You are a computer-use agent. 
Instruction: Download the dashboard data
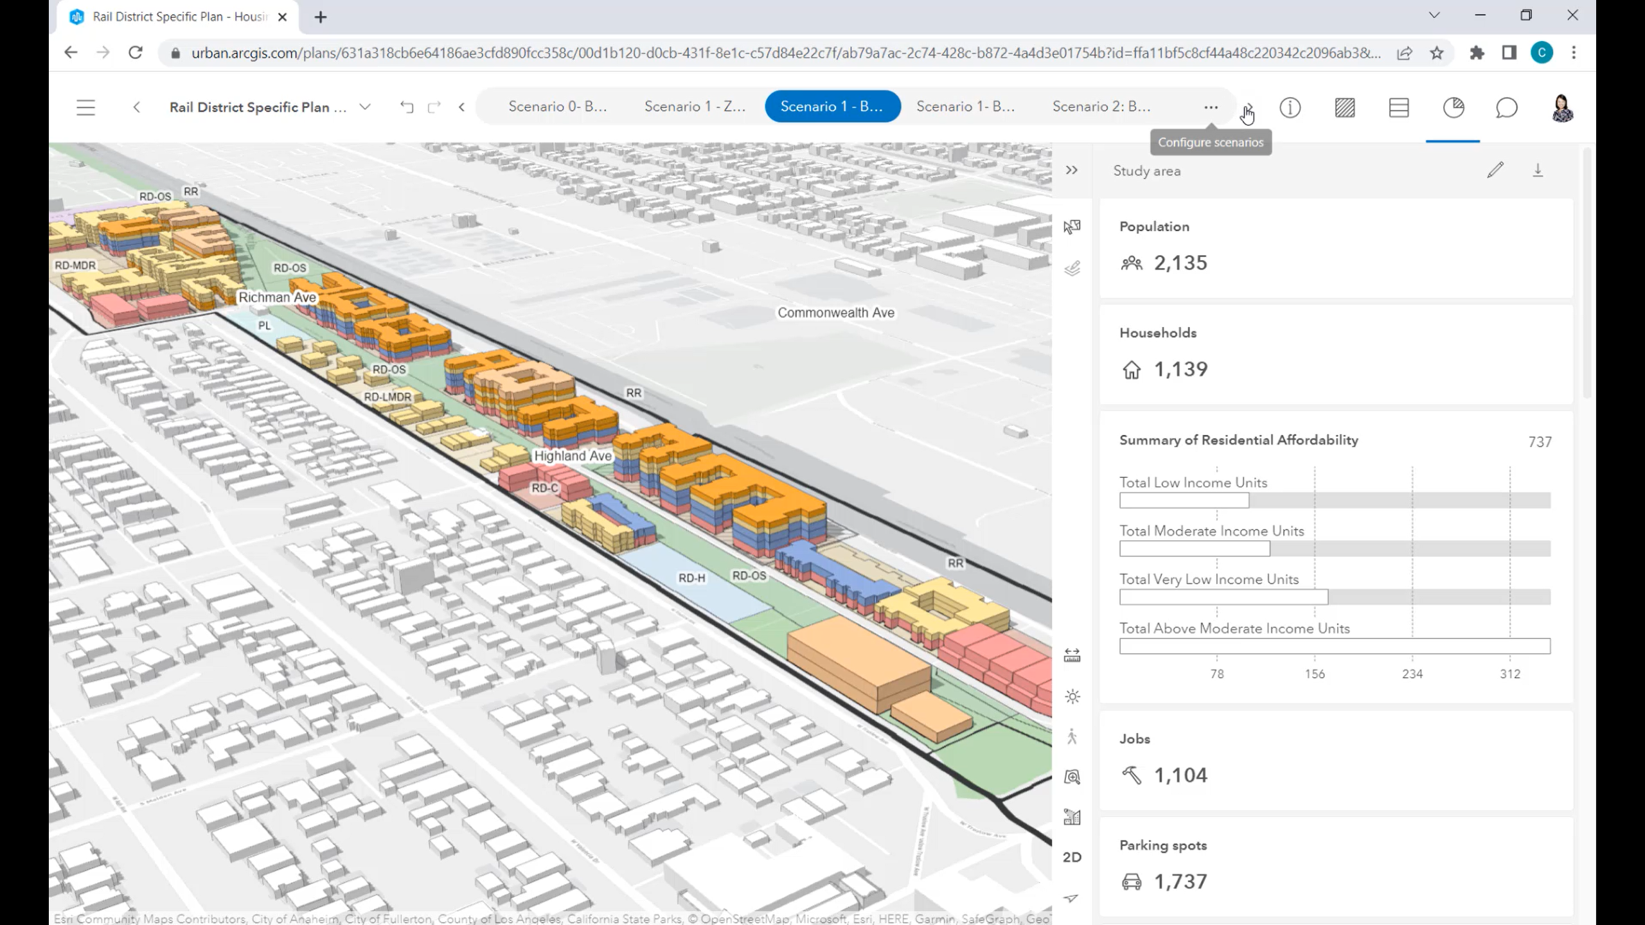click(1538, 170)
